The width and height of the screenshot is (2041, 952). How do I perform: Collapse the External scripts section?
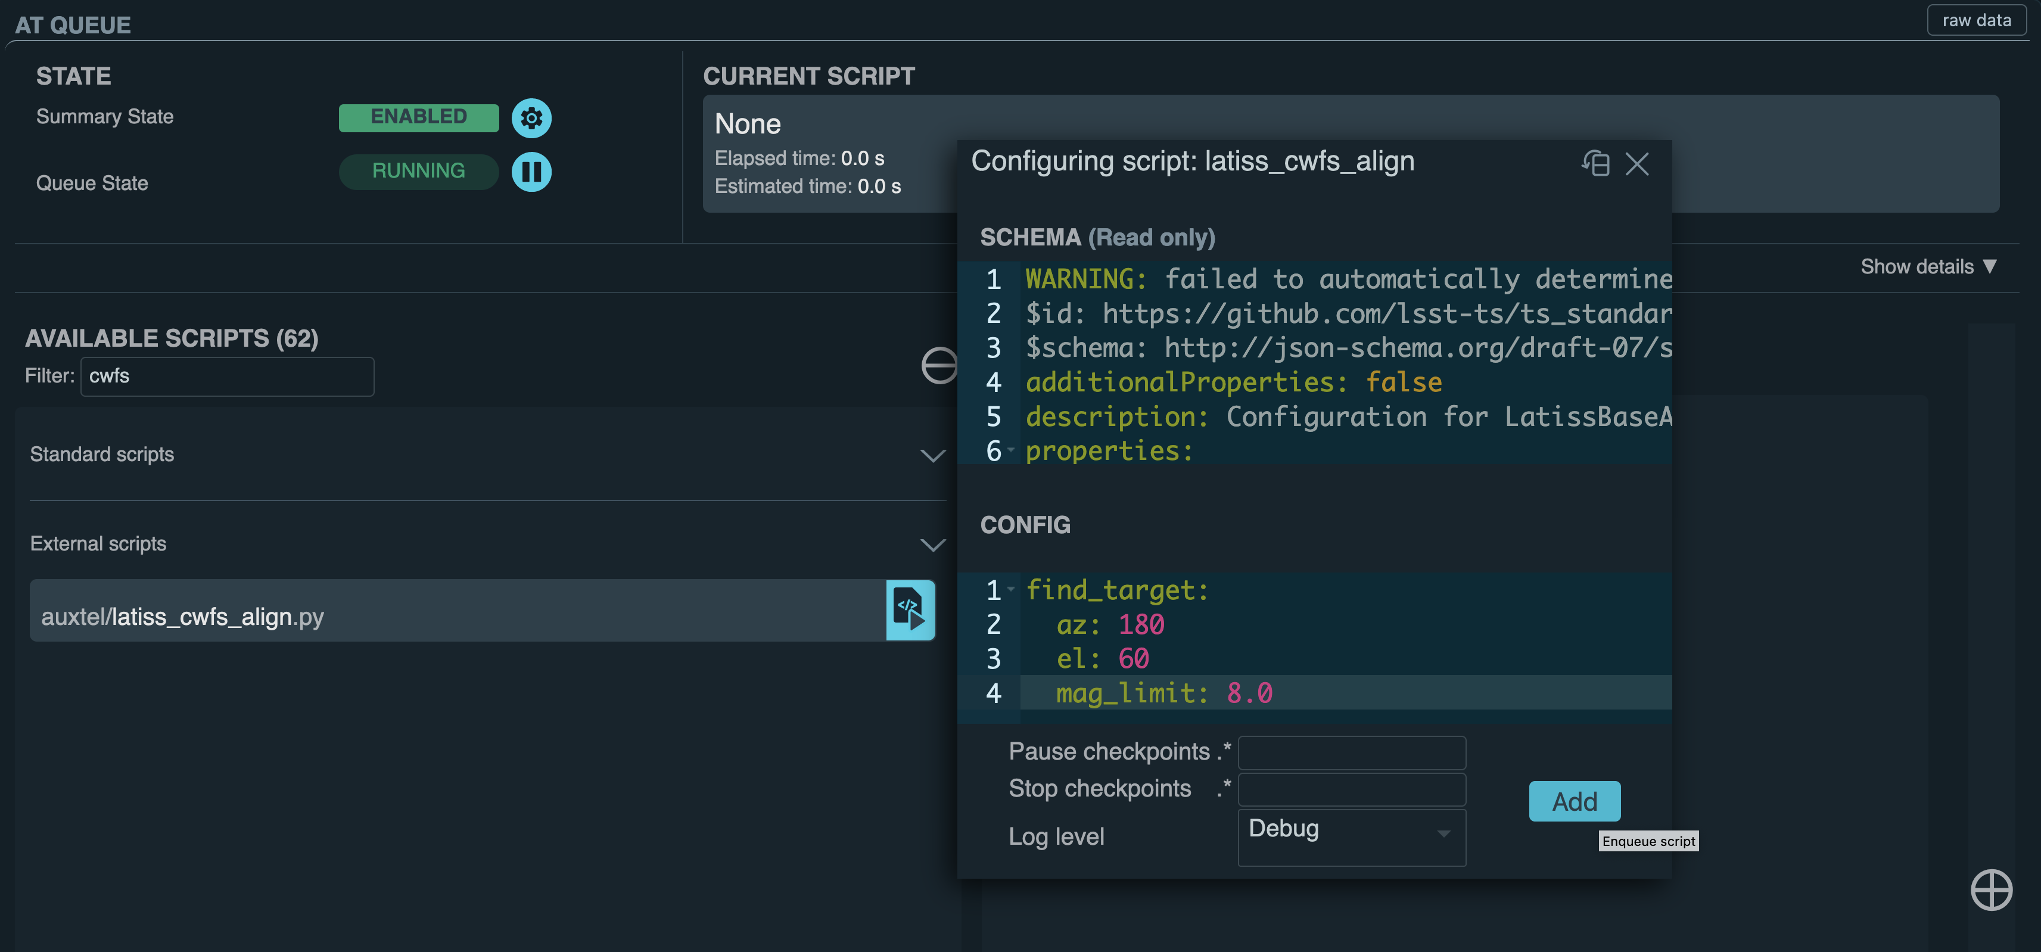click(x=932, y=545)
